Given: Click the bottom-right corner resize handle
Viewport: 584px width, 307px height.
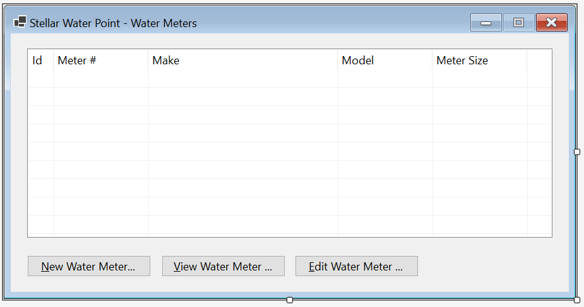Looking at the screenshot, I should pos(577,300).
